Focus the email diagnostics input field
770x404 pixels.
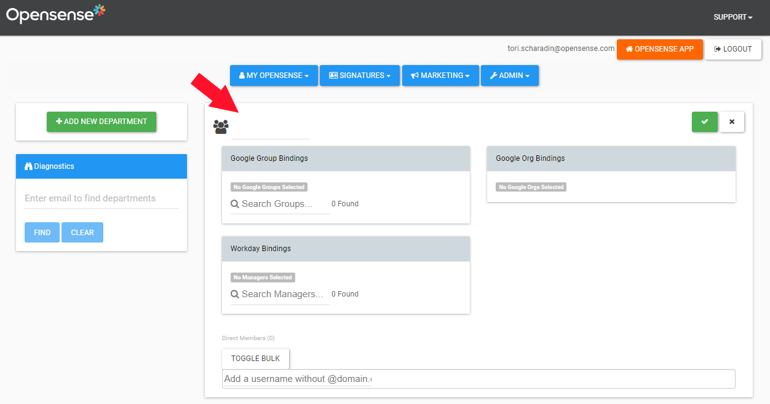(x=101, y=198)
